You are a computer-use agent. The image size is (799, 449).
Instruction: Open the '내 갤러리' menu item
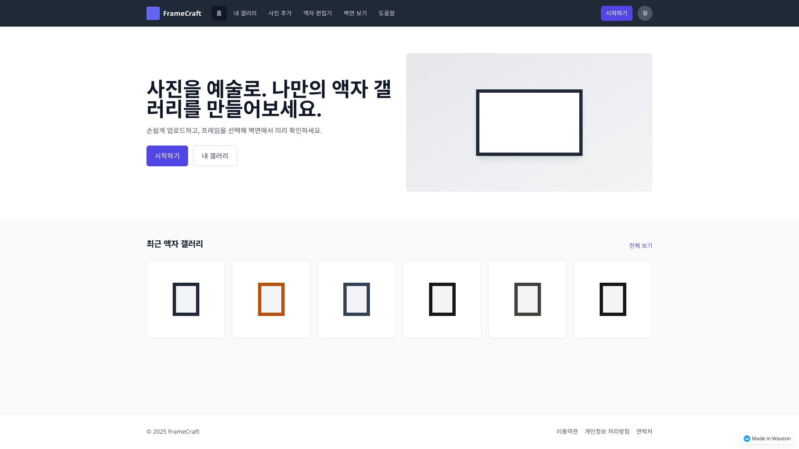[245, 13]
